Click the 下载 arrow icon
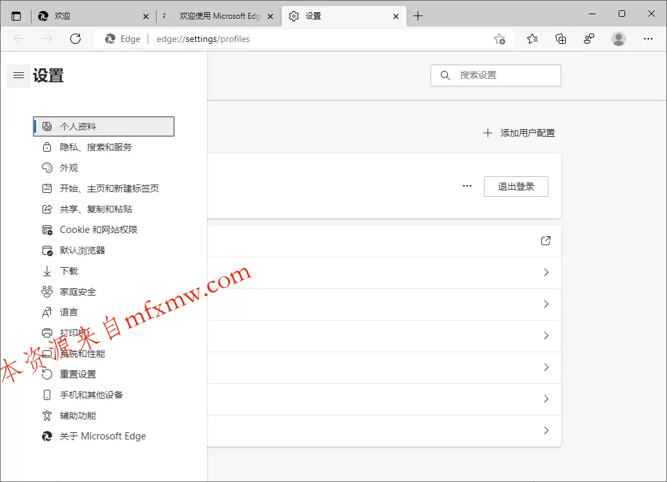 (x=47, y=271)
